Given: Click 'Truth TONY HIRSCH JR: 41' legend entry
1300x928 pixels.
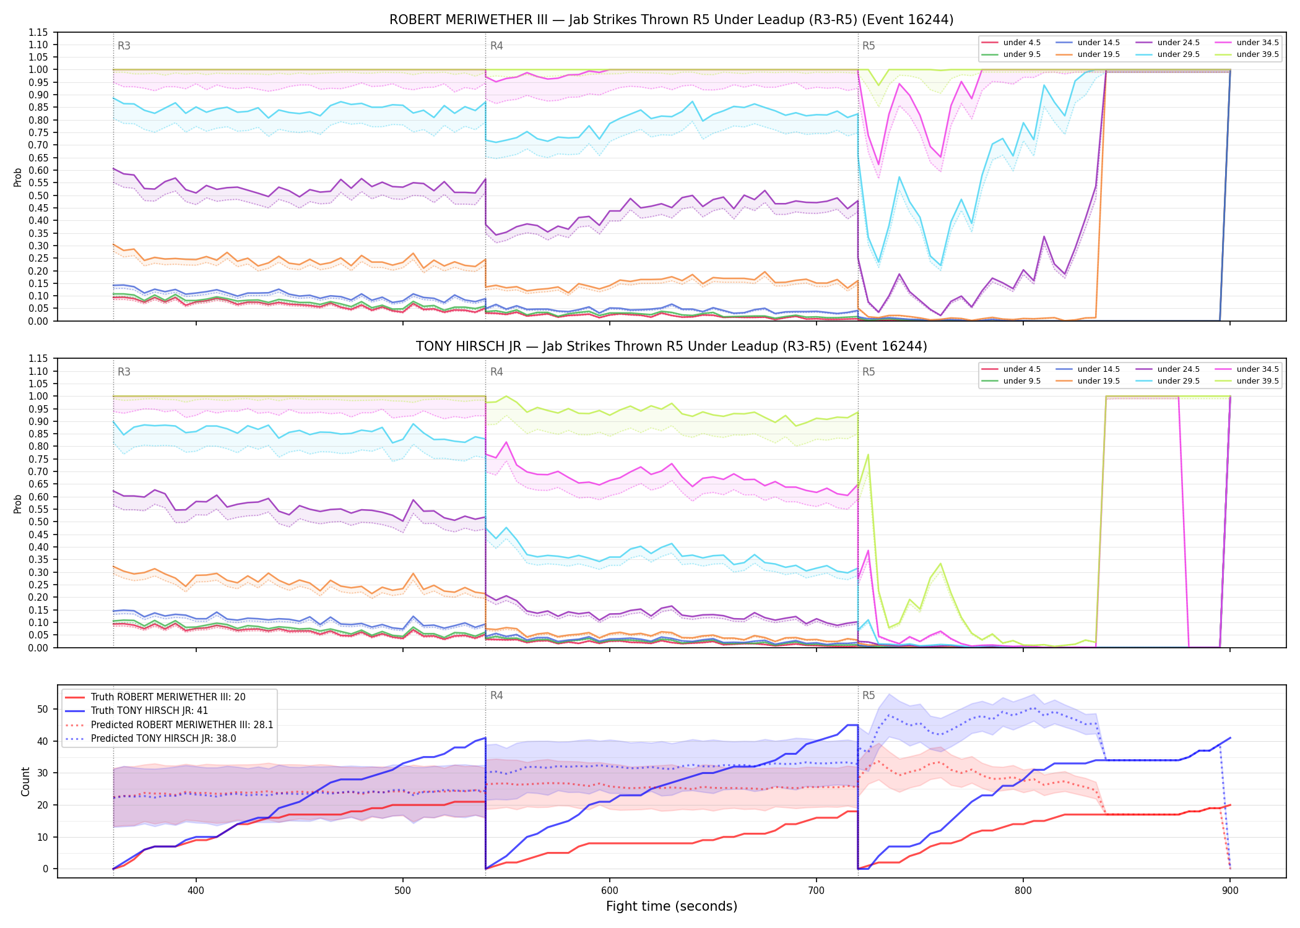Looking at the screenshot, I should coord(137,711).
